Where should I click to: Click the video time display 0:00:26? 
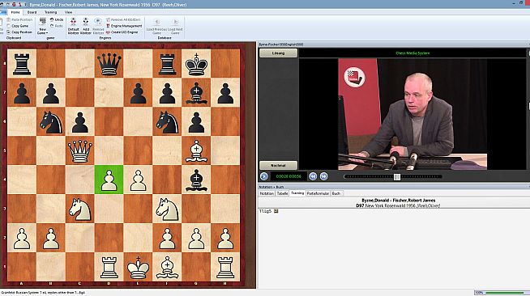pyautogui.click(x=289, y=176)
